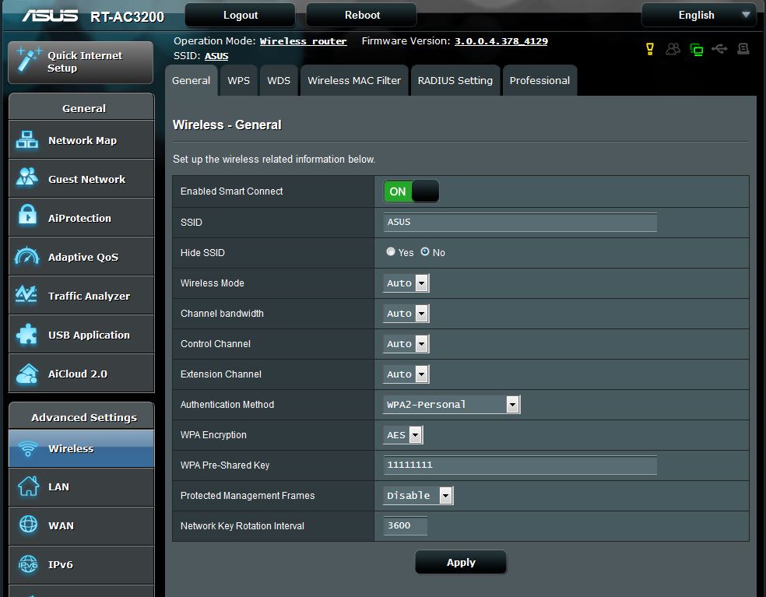Click the Guest Network people icon
766x597 pixels.
(x=27, y=177)
